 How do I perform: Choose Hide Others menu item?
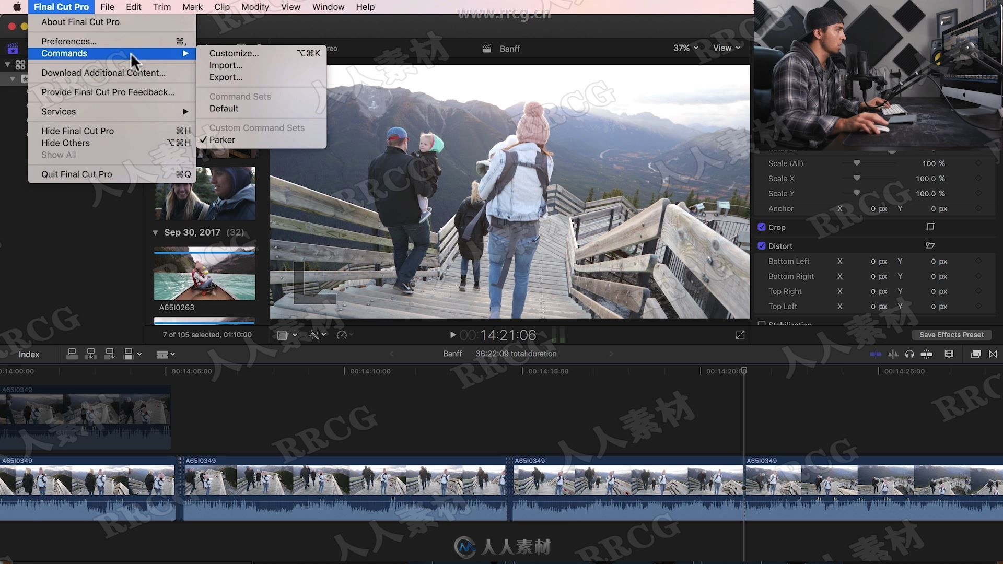(112, 143)
